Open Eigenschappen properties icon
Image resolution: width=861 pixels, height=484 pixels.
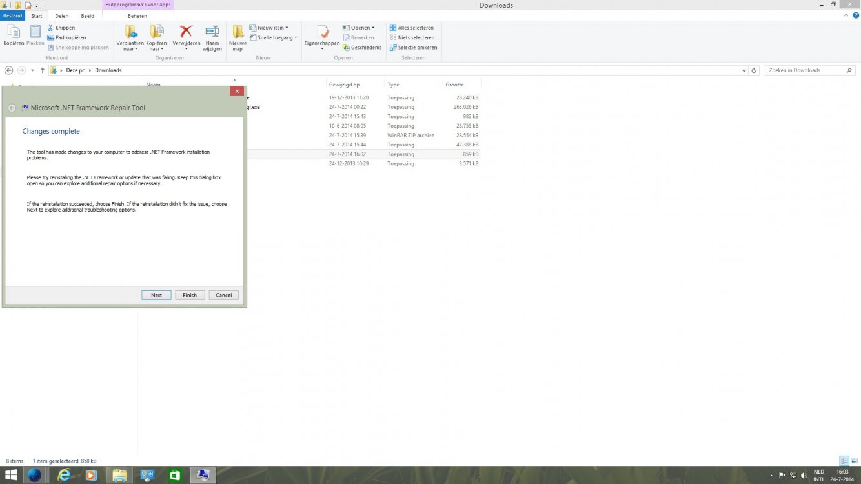tap(321, 32)
